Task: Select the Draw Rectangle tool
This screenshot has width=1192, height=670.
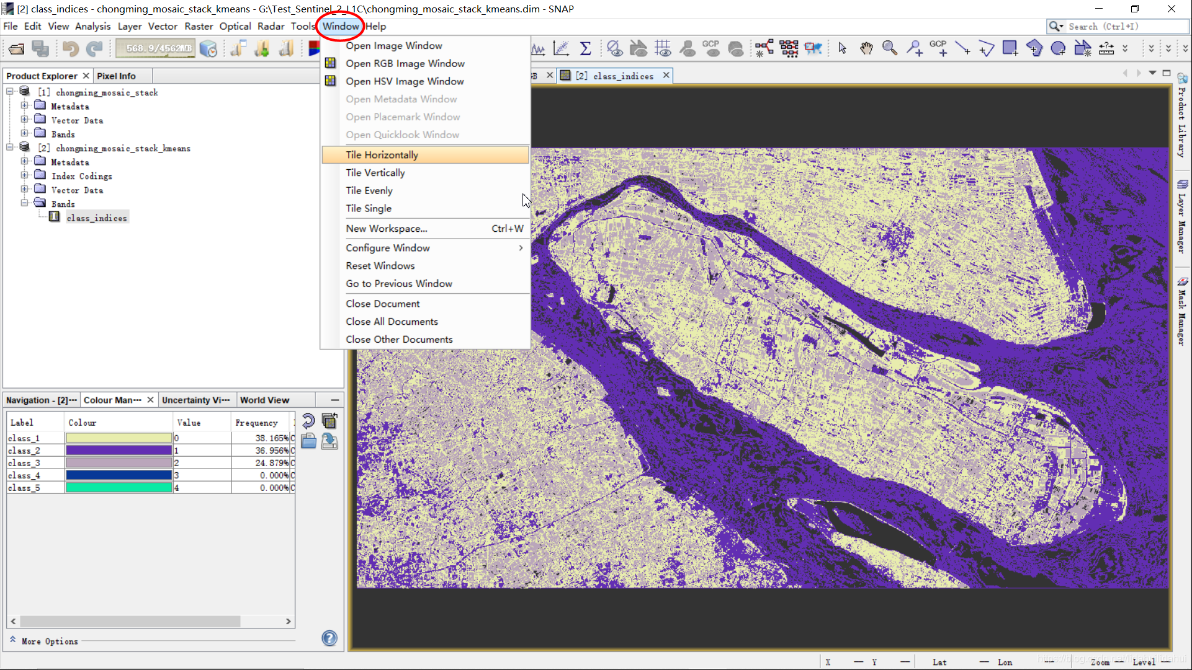Action: point(1010,48)
